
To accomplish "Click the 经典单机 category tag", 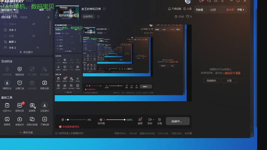I will [88, 16].
